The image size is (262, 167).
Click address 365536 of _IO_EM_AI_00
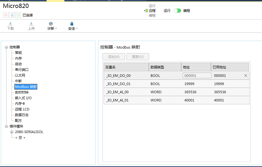pos(190,92)
